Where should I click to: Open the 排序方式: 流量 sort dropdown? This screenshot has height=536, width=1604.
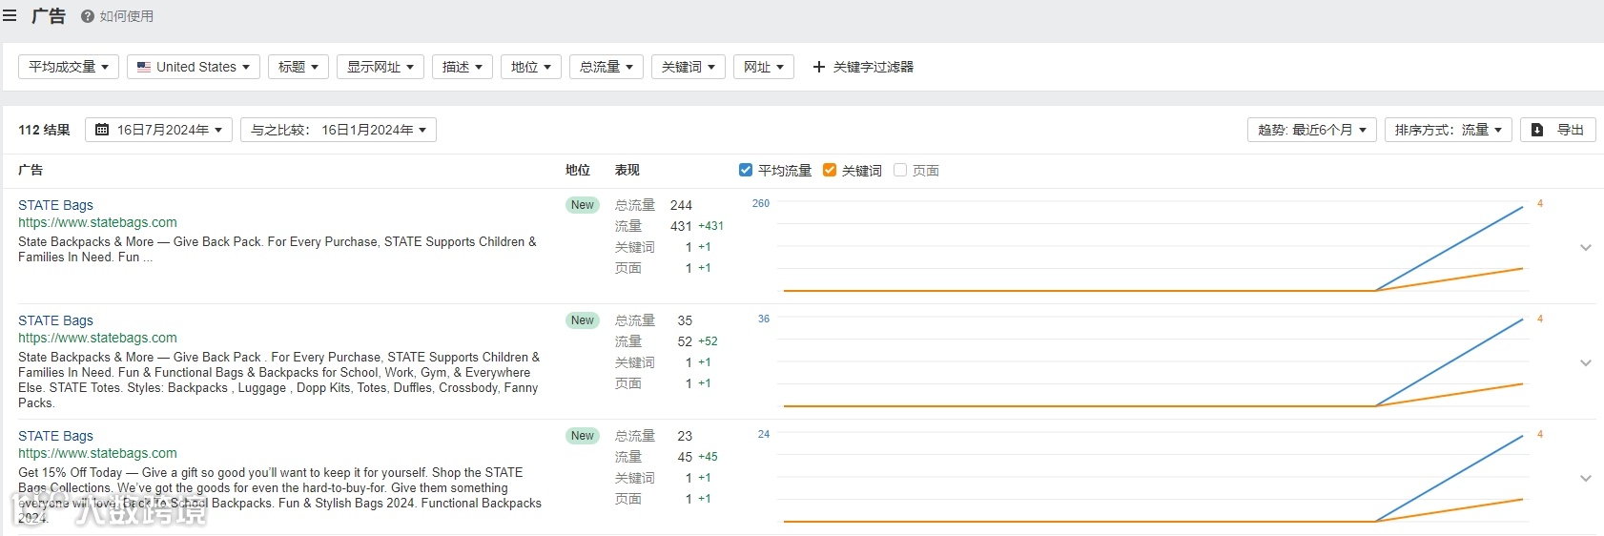coord(1448,130)
